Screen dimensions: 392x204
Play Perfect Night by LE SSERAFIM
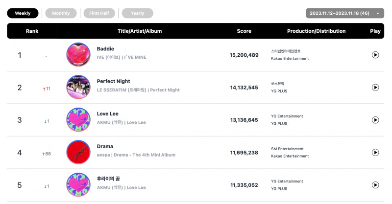375,88
